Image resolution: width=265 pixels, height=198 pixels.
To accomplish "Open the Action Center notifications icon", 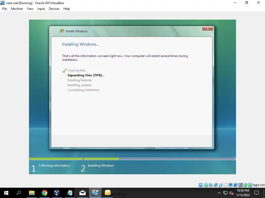I will point(256,193).
